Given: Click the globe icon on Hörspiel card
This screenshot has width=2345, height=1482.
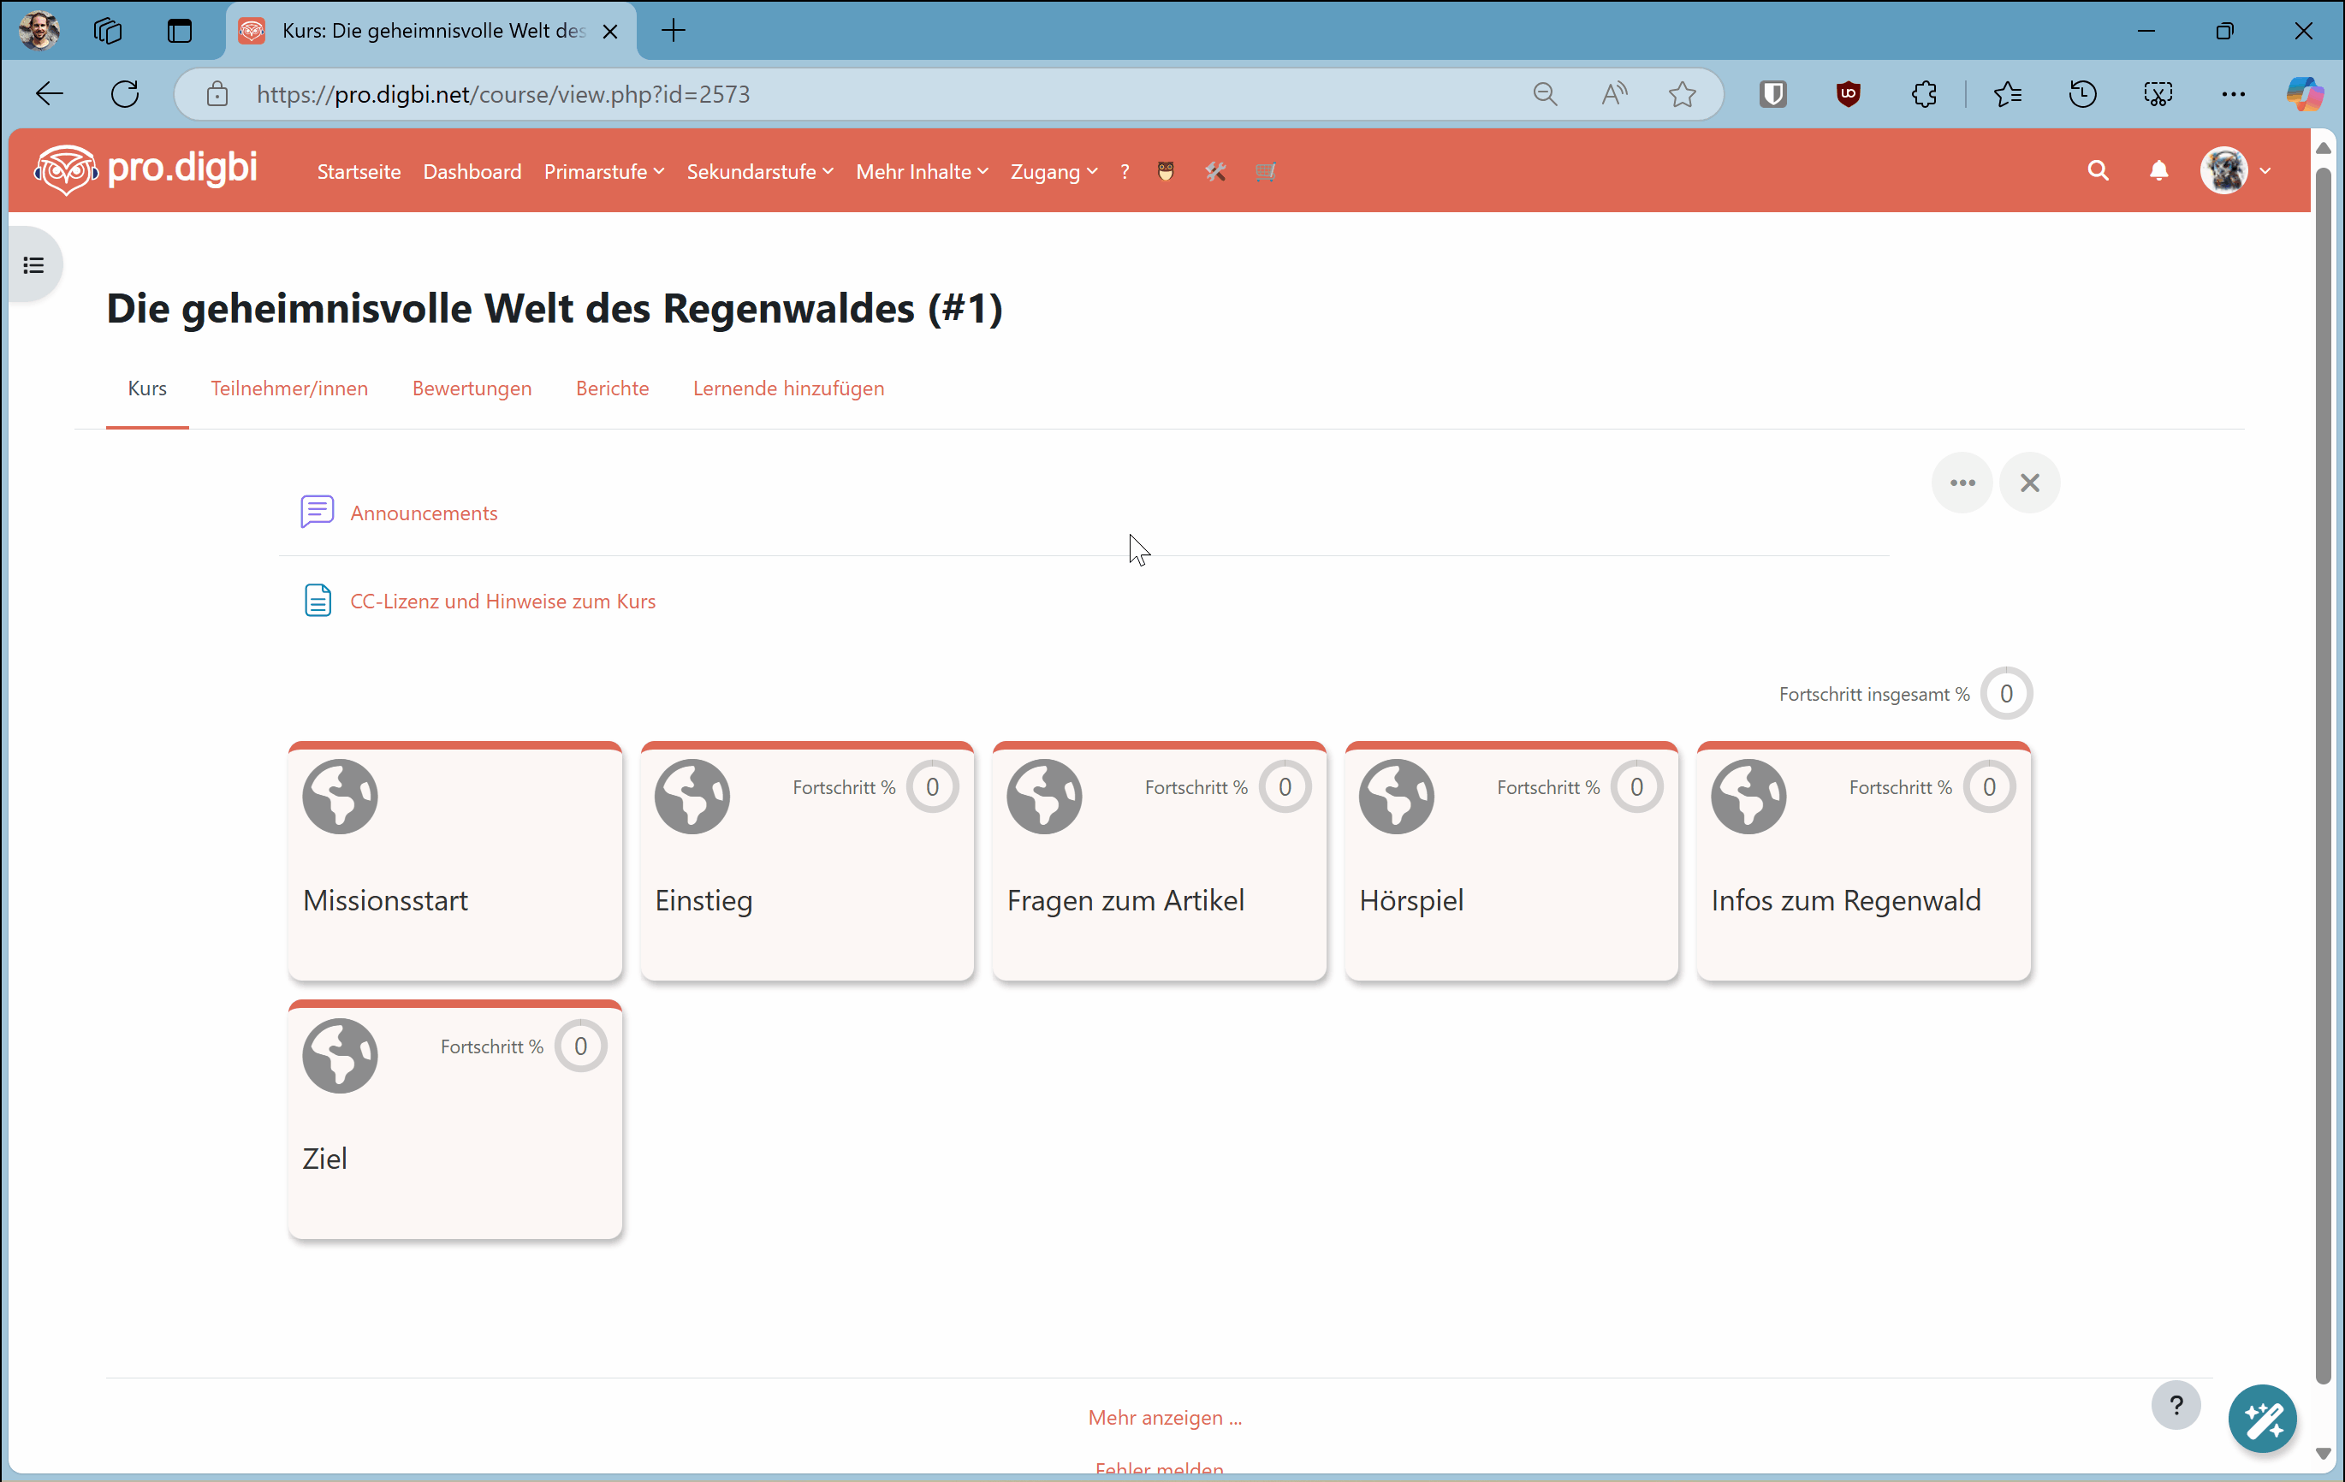Looking at the screenshot, I should click(x=1397, y=796).
